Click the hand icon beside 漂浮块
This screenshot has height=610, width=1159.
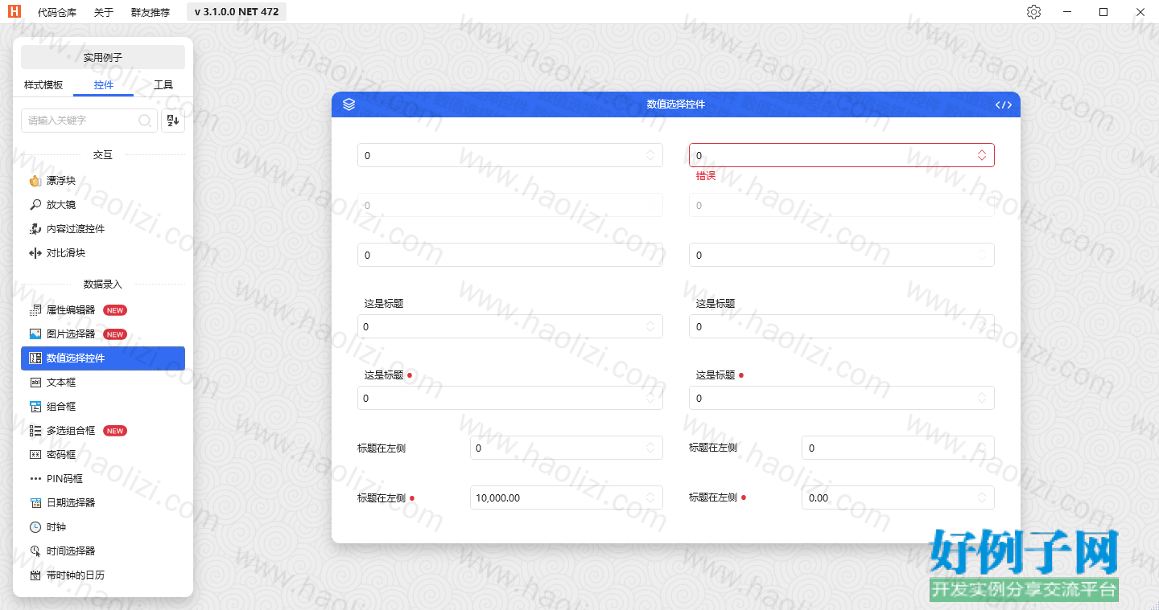[35, 181]
